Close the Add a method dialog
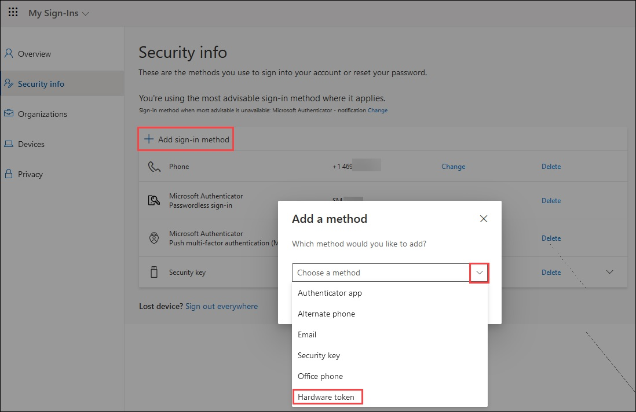The width and height of the screenshot is (636, 412). 484,219
